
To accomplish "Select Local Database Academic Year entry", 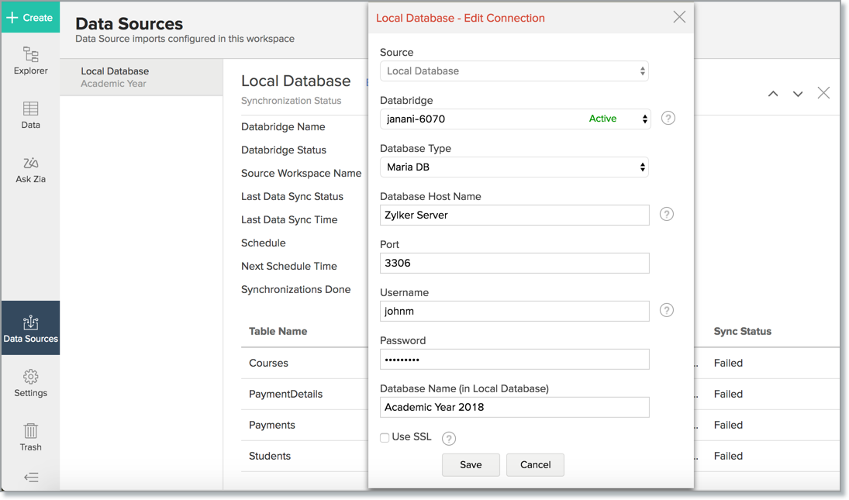I will 141,77.
